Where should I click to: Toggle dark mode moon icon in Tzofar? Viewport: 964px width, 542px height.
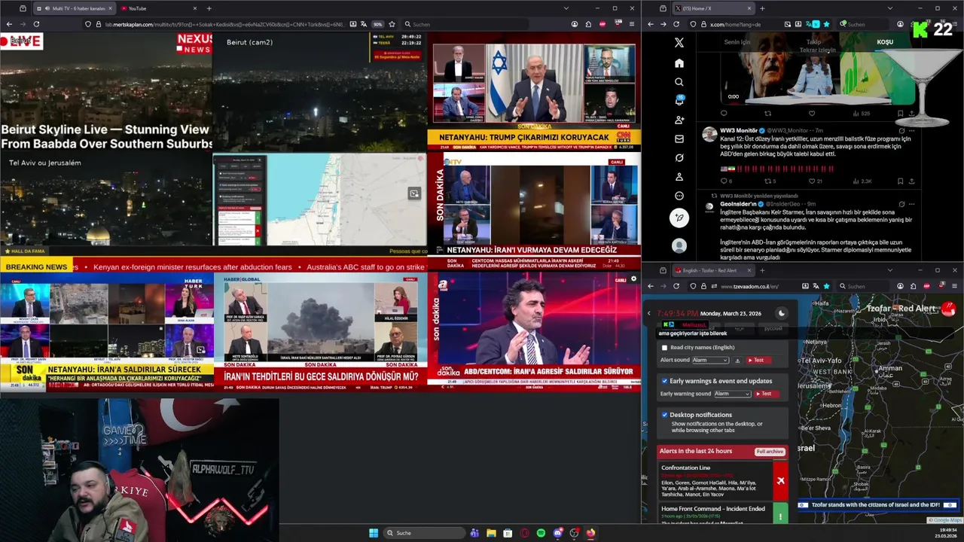[781, 313]
